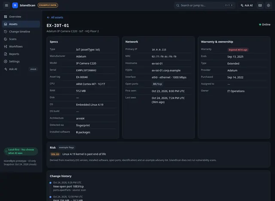
Task: Click the FQDN ex-iot-01.corp.example
Action: pos(166,71)
